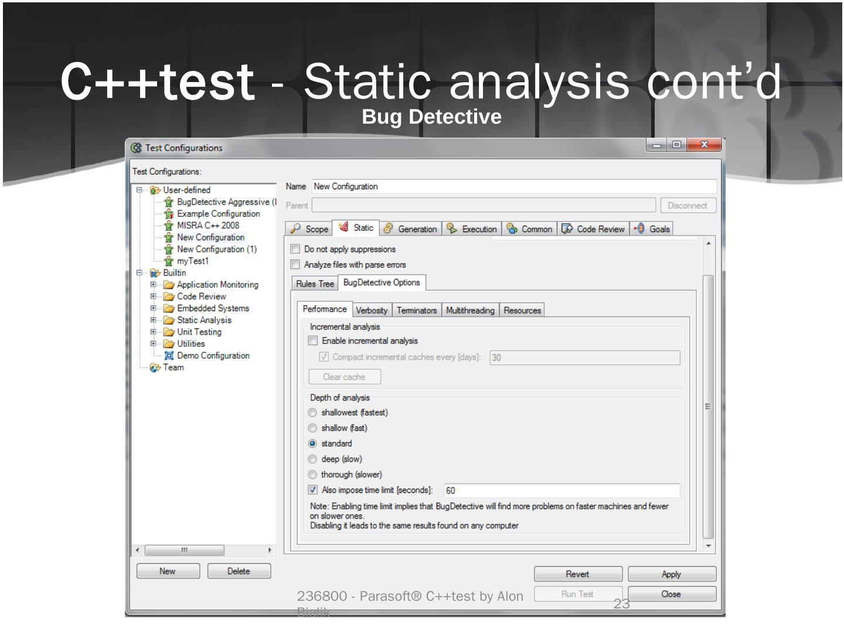This screenshot has width=844, height=633.
Task: Click the Team globe icon
Action: coord(155,367)
